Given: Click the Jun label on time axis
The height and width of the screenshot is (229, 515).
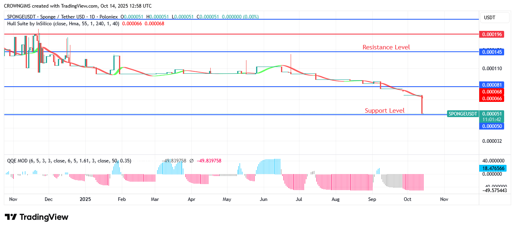Looking at the screenshot, I should coord(263,199).
